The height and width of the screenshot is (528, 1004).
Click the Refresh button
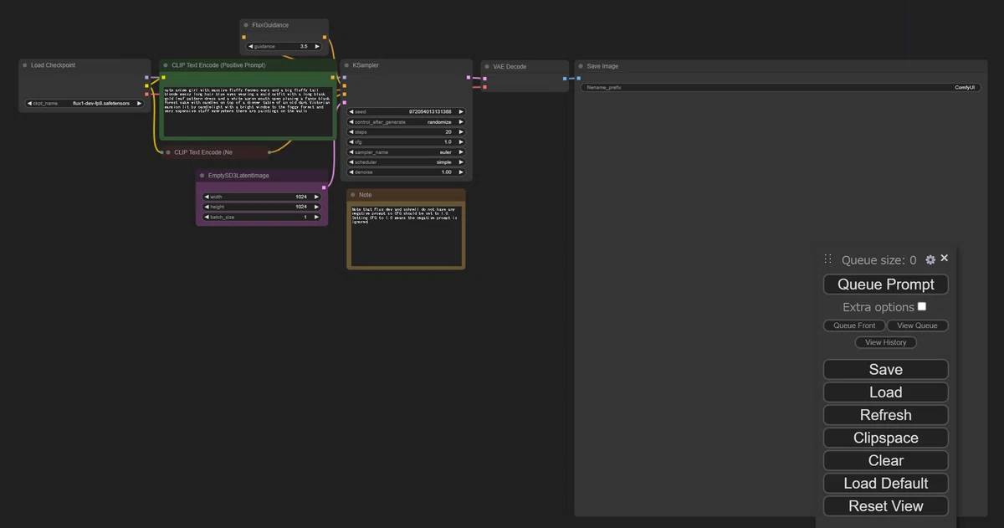point(886,415)
